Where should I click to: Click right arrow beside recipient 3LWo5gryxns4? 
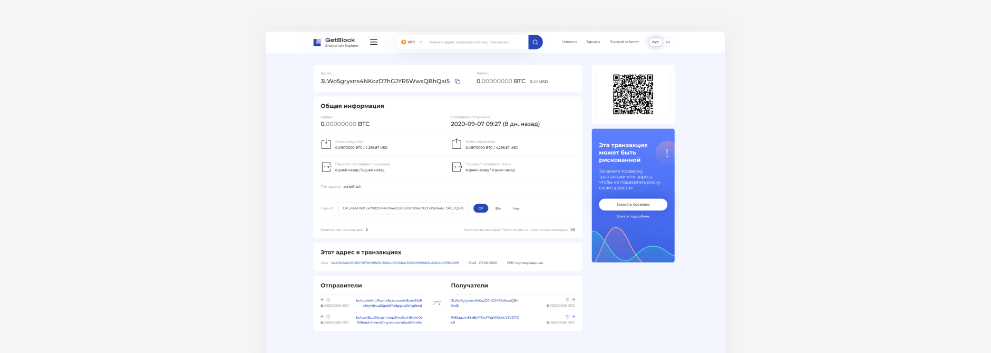pos(573,300)
